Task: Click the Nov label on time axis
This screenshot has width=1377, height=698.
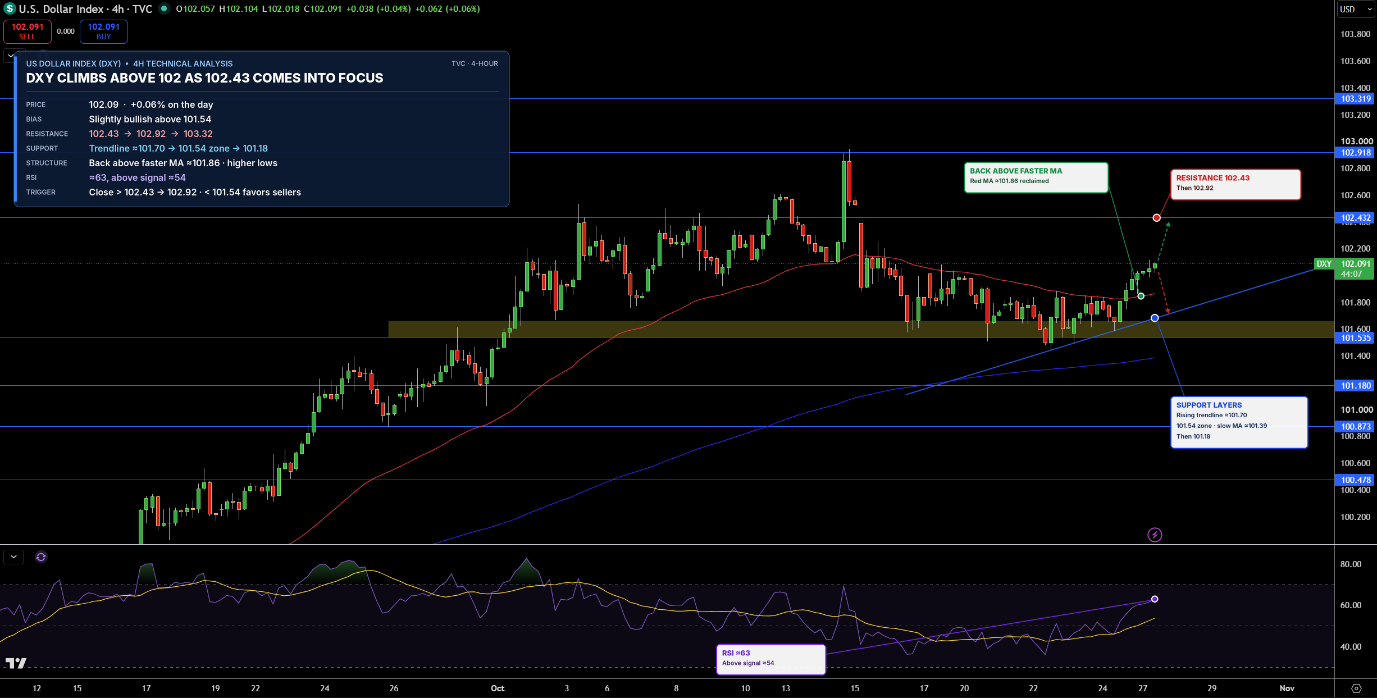Action: click(x=1287, y=688)
